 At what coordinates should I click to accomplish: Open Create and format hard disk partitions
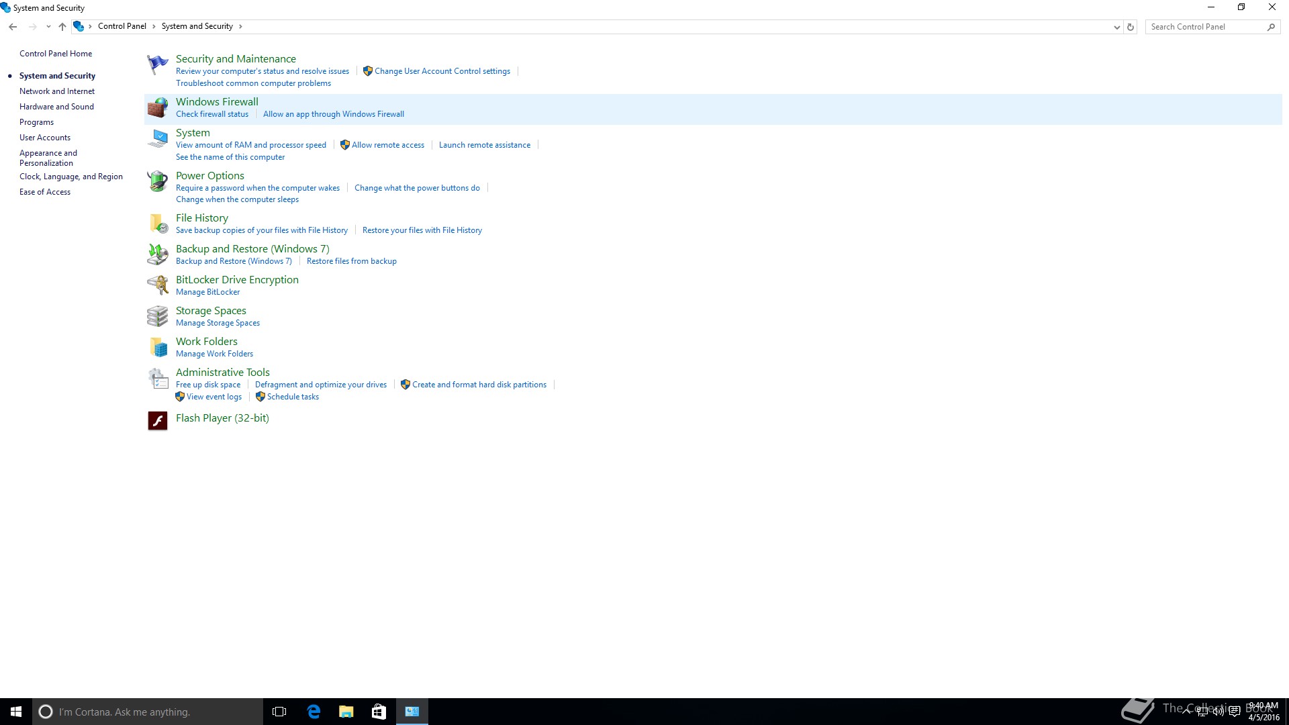479,385
